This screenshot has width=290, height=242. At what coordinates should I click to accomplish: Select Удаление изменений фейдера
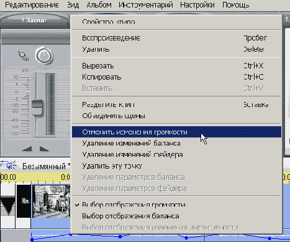(x=176, y=155)
